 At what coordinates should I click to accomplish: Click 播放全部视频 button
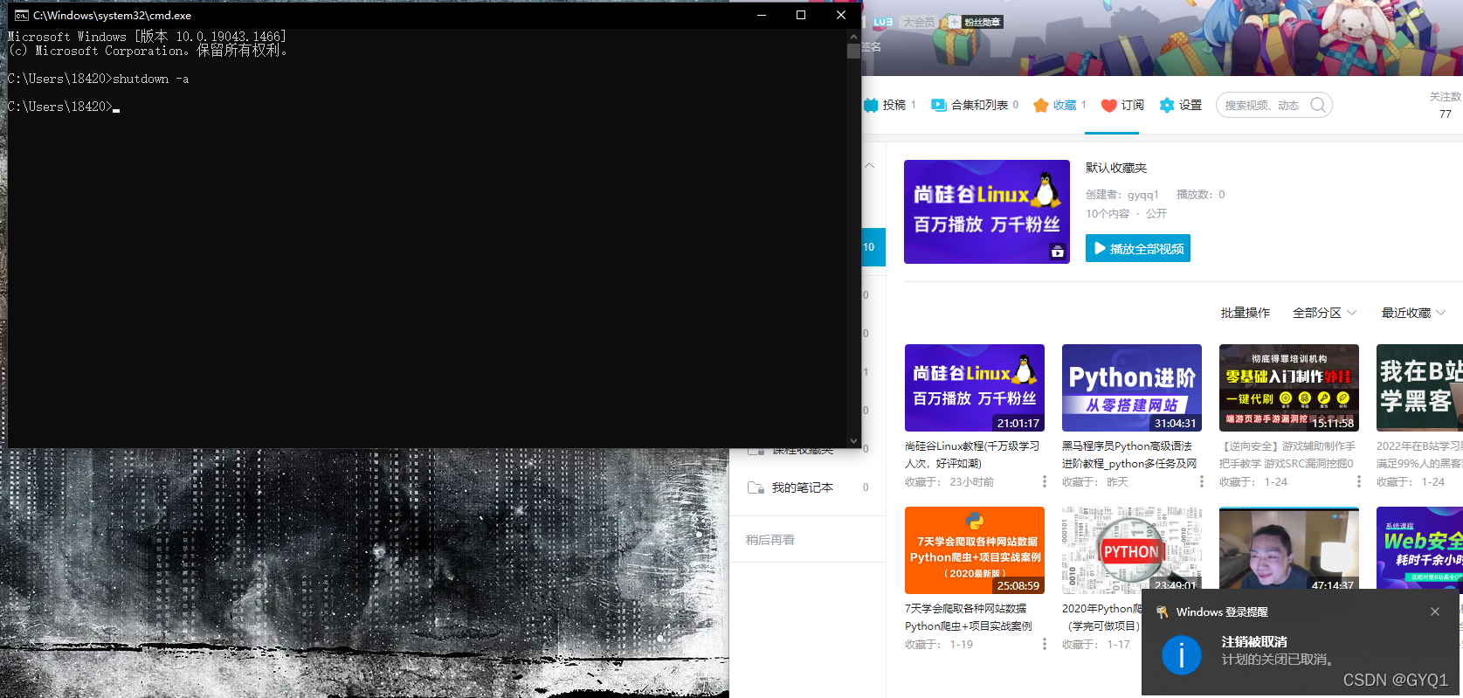1138,248
